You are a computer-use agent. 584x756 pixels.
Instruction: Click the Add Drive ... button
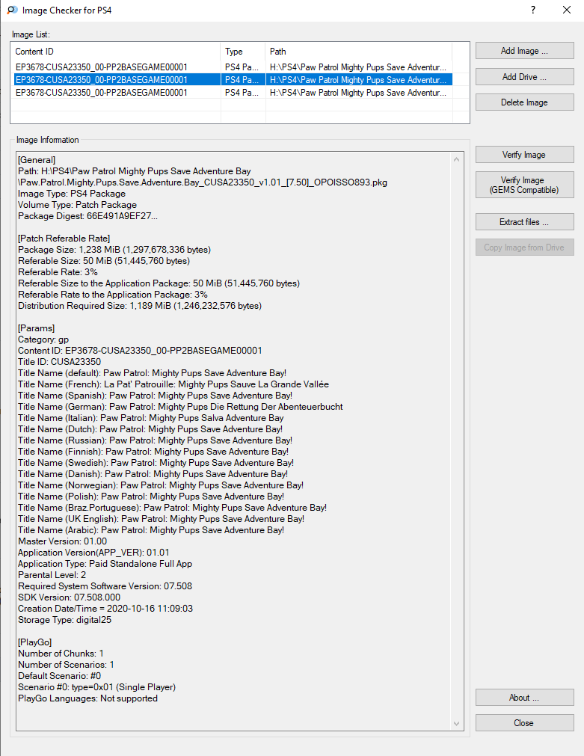524,77
